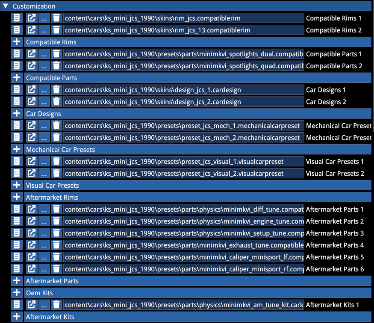
Task: Click the Mechanical Car Presets header
Action: (198, 149)
